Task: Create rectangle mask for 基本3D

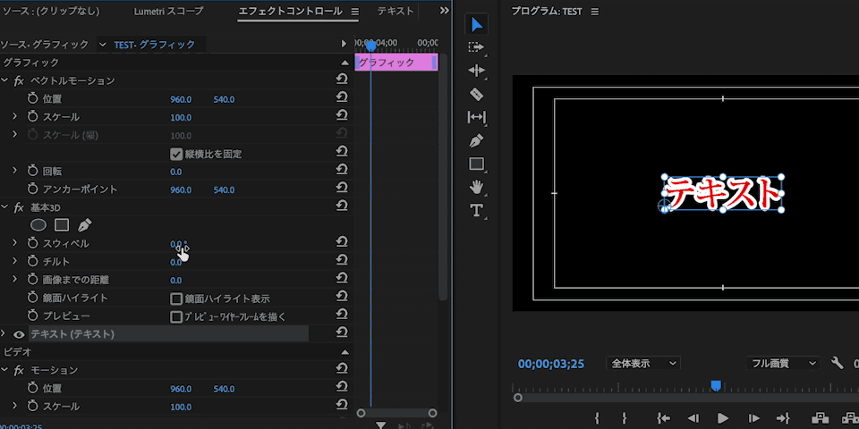Action: pyautogui.click(x=62, y=225)
